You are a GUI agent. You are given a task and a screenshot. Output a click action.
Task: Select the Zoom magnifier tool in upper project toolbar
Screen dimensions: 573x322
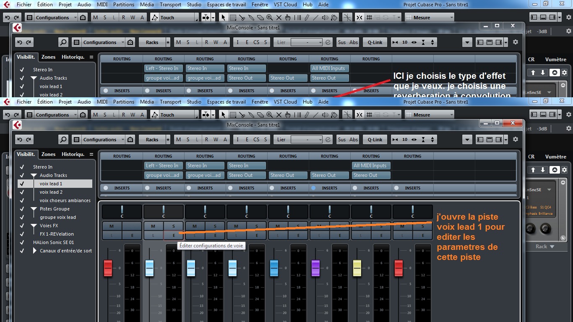269,18
